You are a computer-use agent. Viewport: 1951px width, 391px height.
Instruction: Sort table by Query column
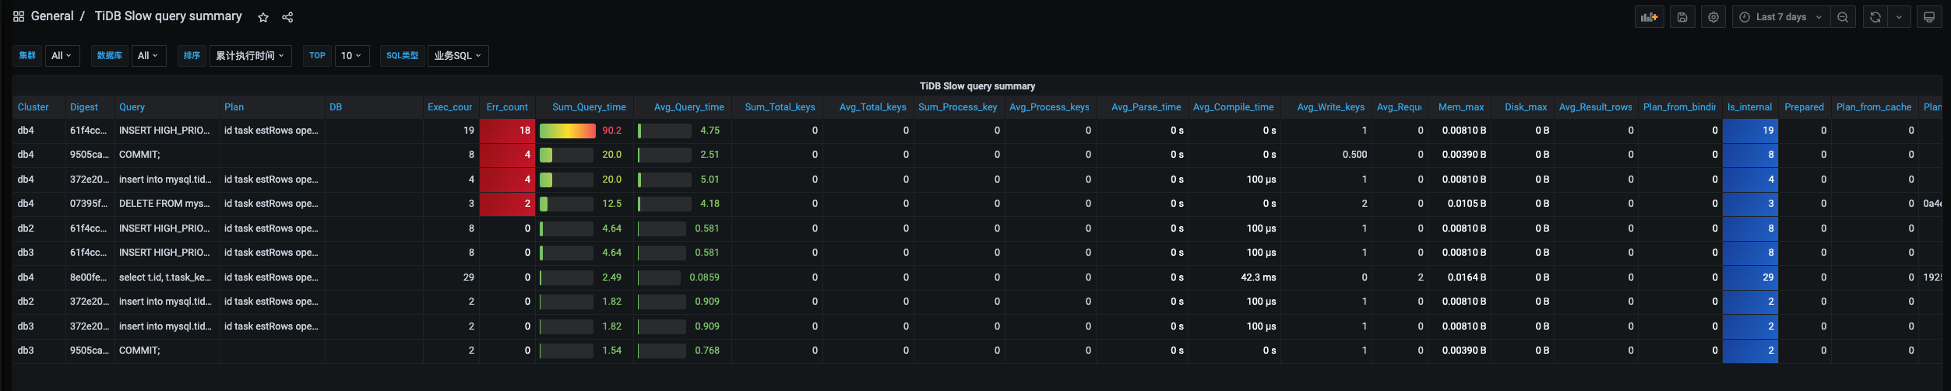(x=132, y=107)
